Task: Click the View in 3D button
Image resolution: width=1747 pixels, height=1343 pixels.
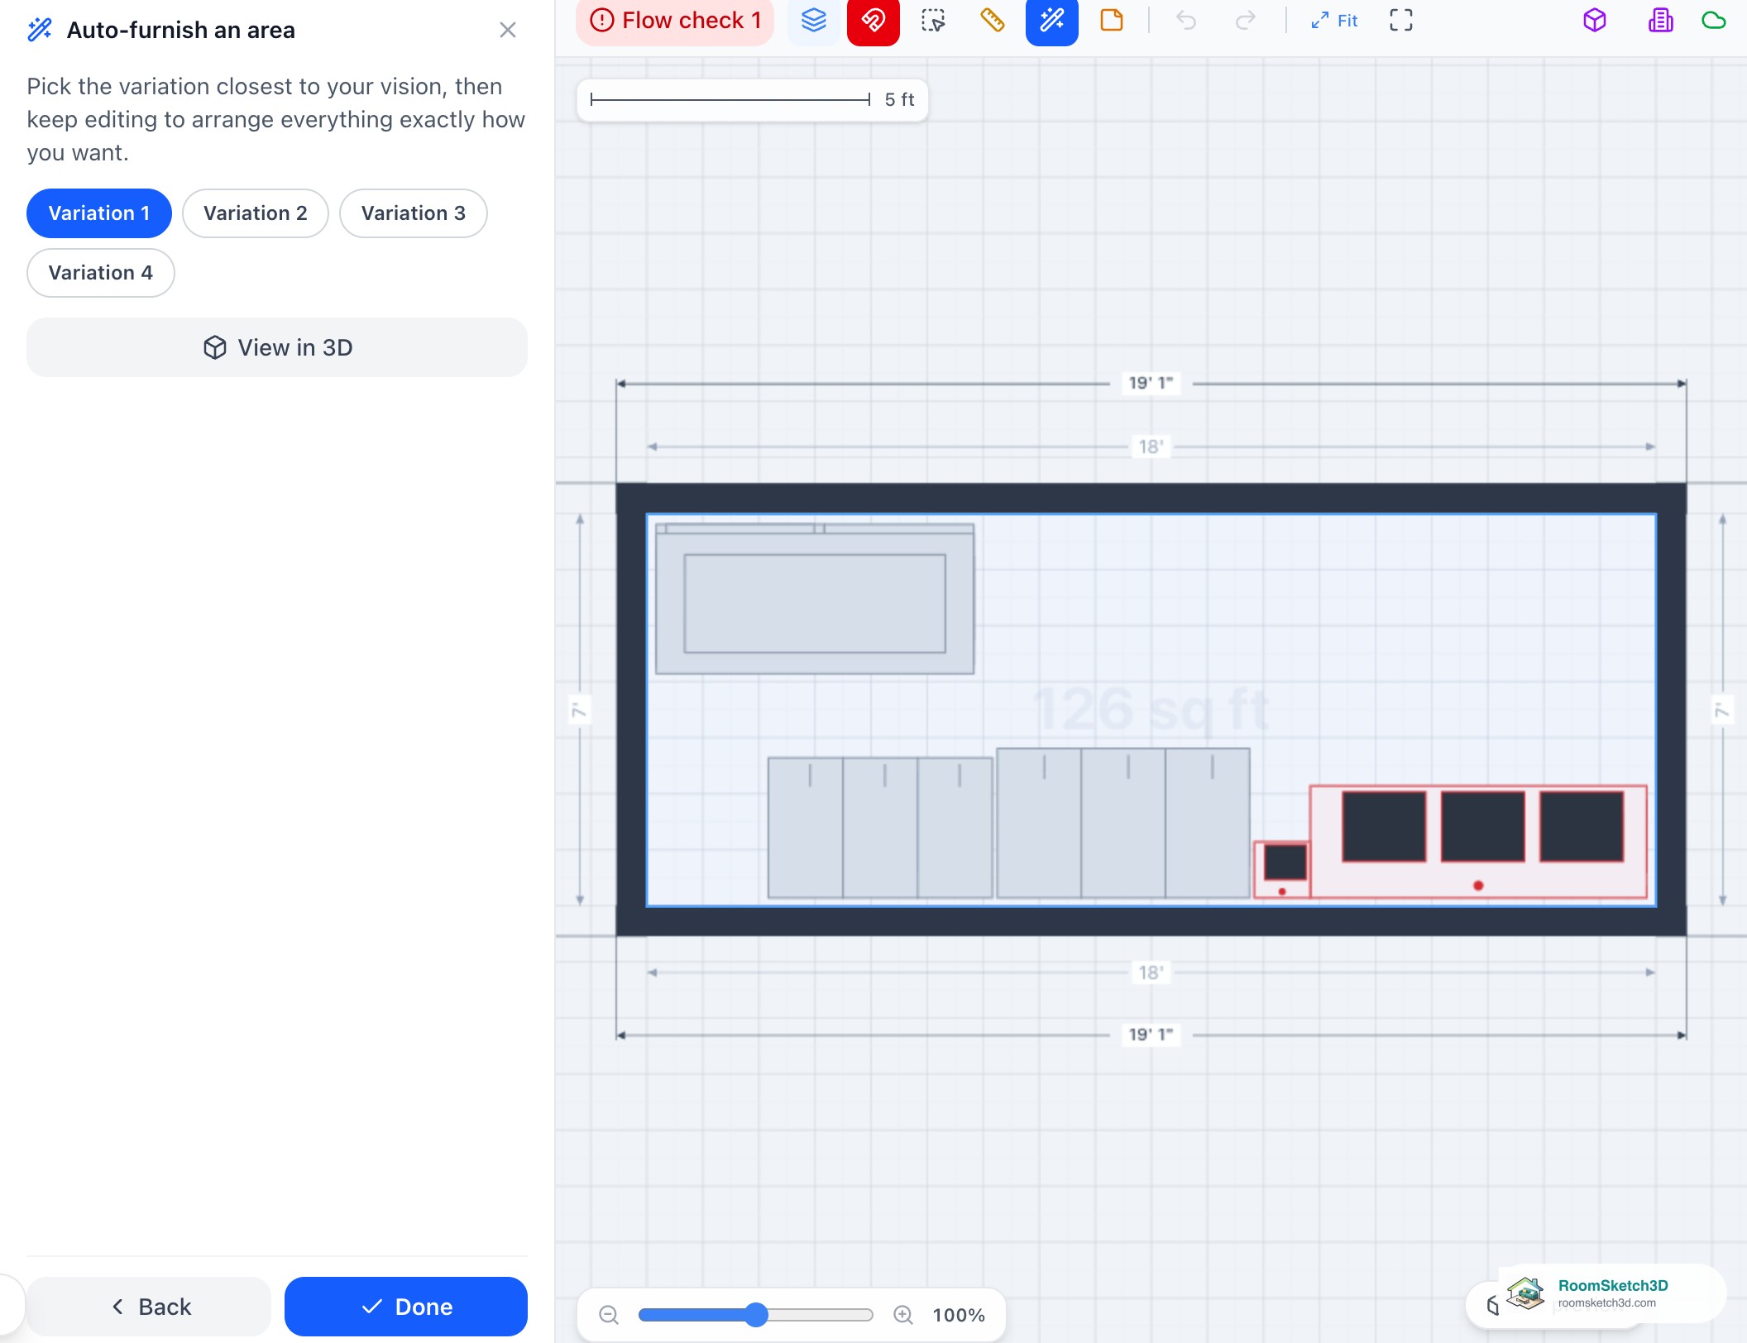Action: pos(277,347)
